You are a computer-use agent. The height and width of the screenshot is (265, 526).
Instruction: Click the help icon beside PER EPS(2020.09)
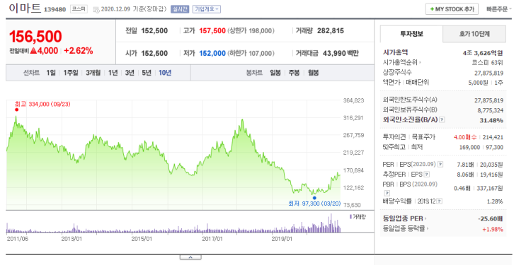click(440, 165)
